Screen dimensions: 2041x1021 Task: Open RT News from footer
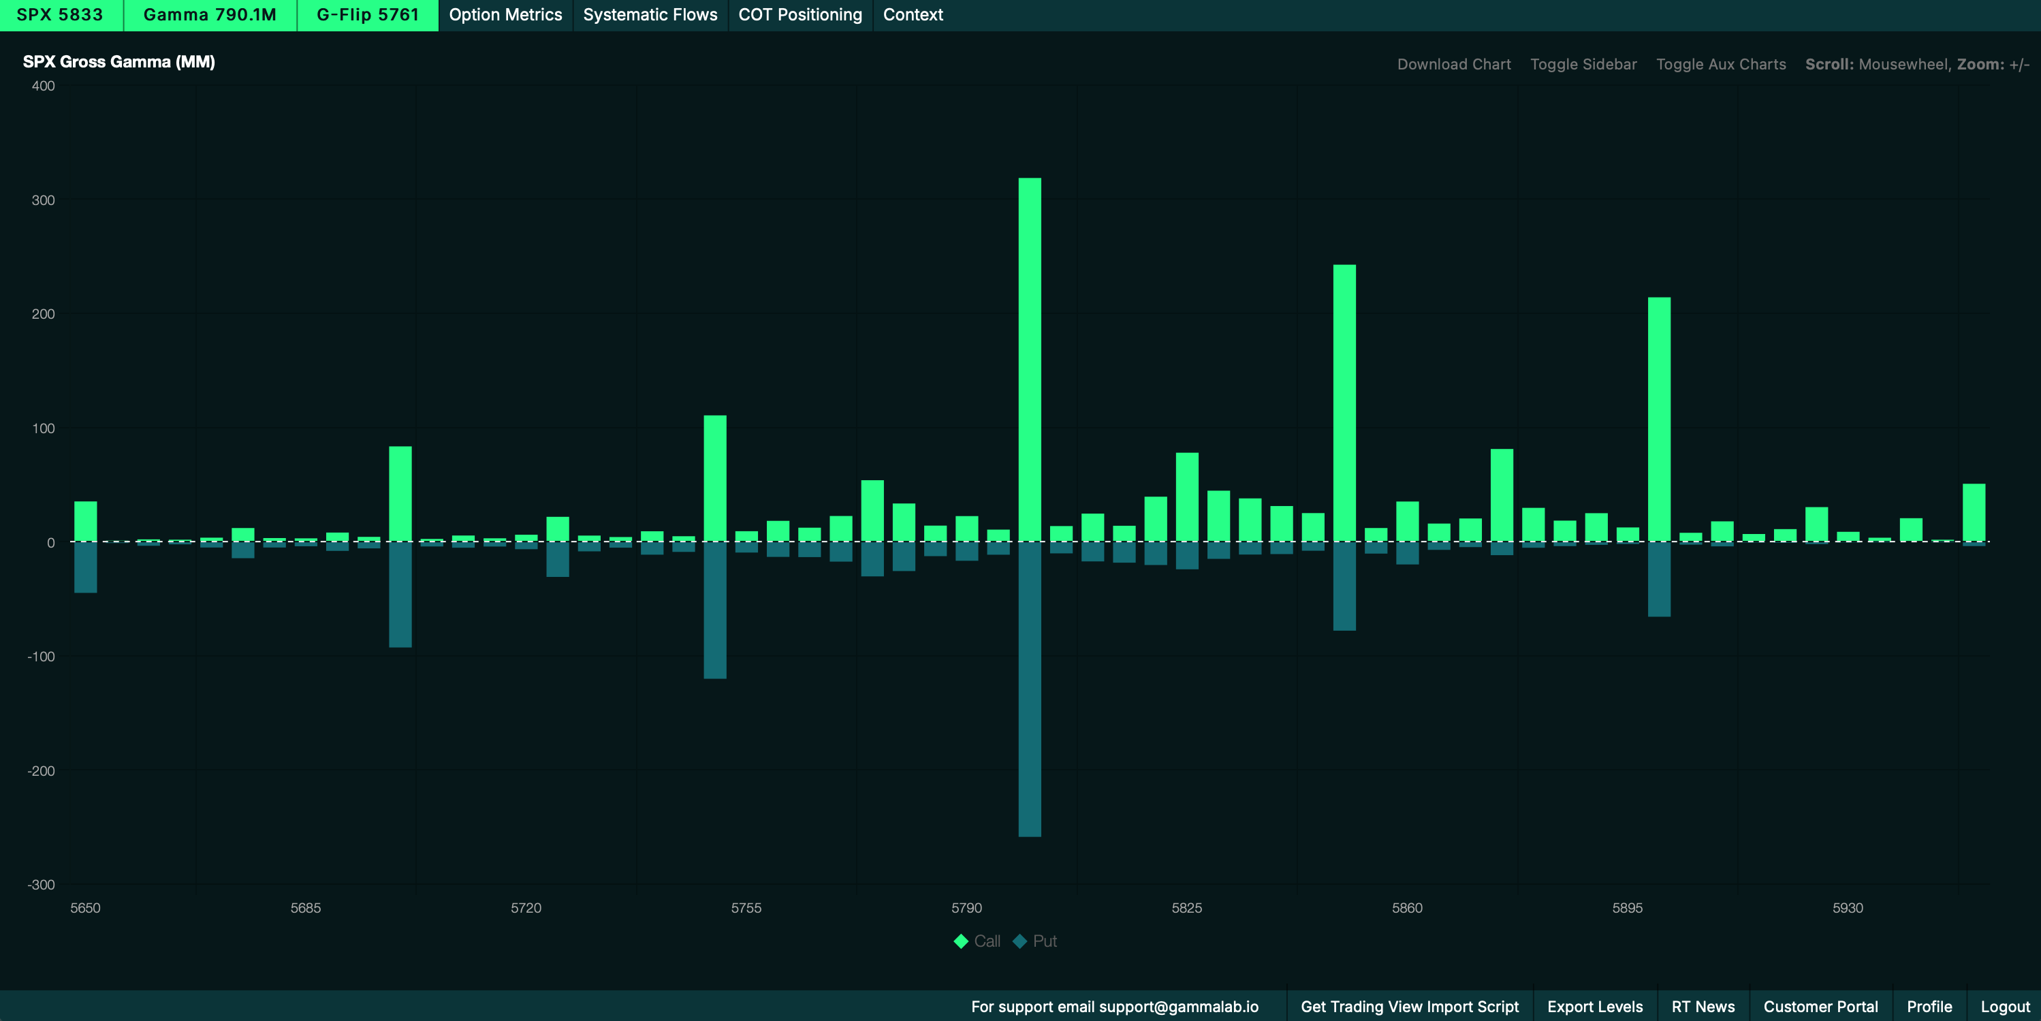[x=1703, y=1006]
